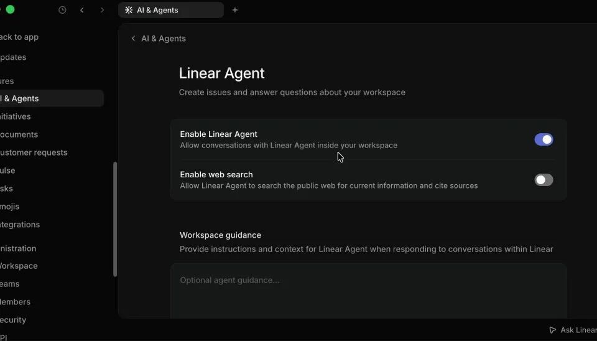The width and height of the screenshot is (597, 341).
Task: Click Back to app in sidebar
Action: coord(19,37)
